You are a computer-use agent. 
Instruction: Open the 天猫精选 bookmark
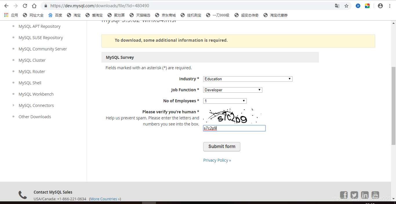[x=140, y=15]
